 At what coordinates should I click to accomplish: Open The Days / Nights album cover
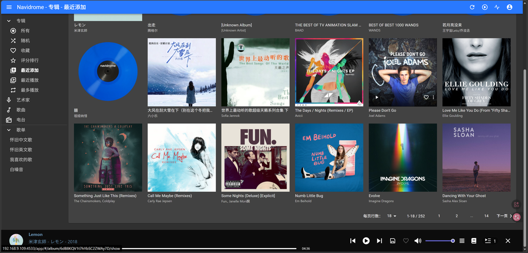click(329, 72)
